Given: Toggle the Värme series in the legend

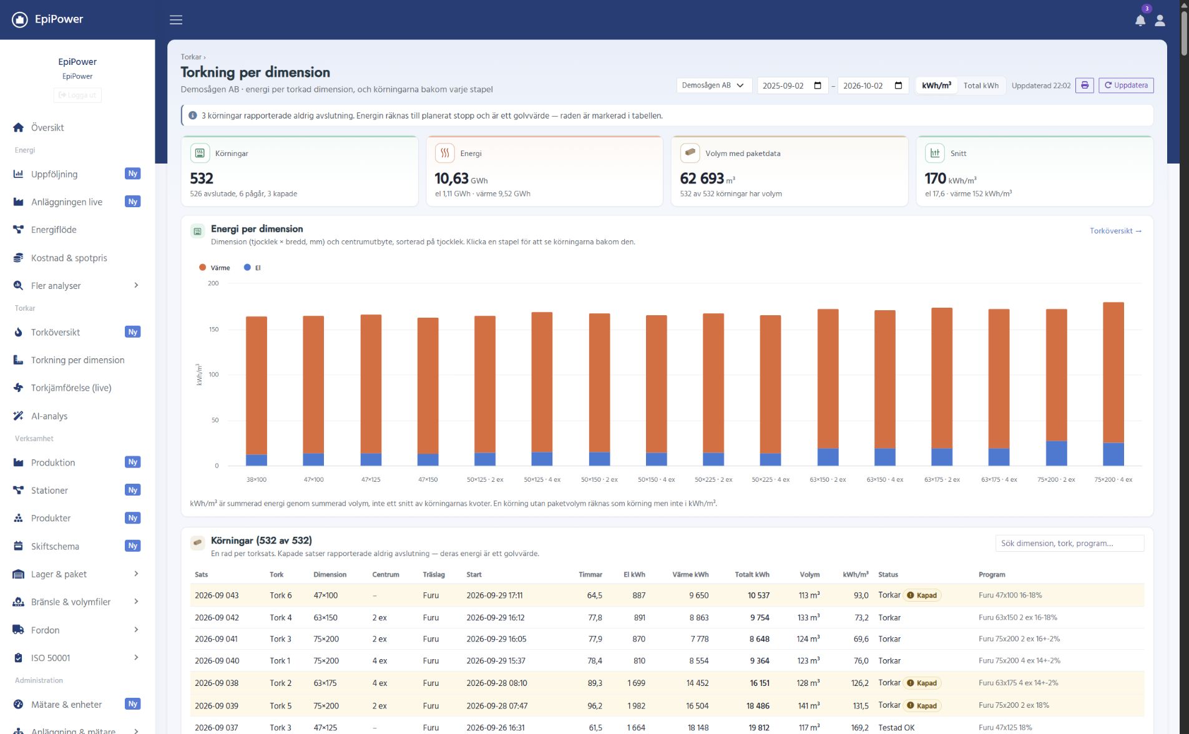Looking at the screenshot, I should pyautogui.click(x=215, y=268).
